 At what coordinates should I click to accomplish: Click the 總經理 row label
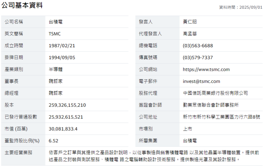coord(11,93)
